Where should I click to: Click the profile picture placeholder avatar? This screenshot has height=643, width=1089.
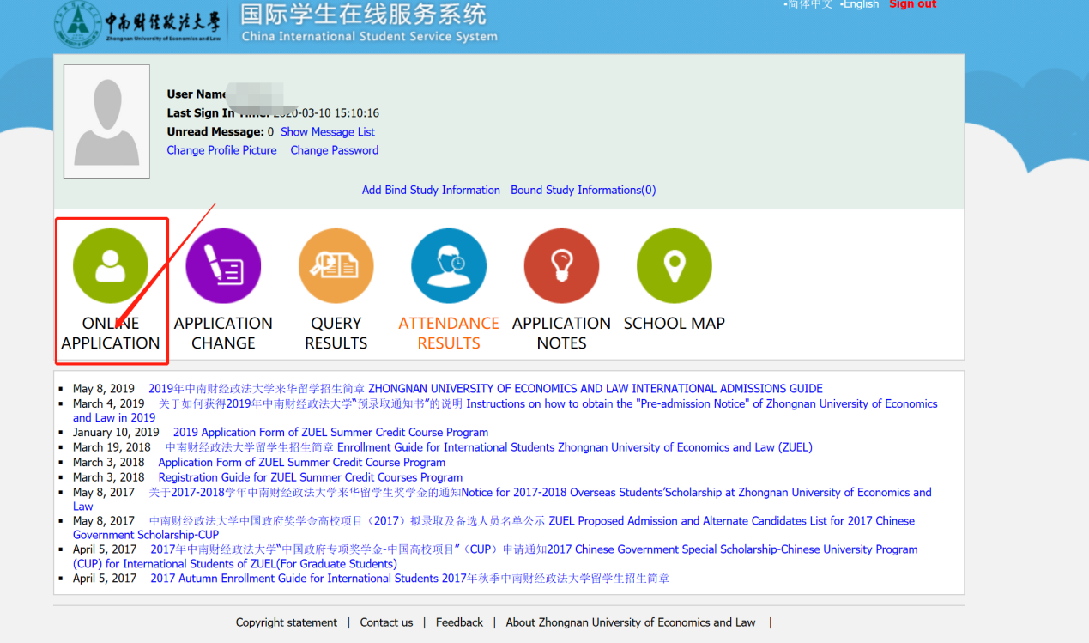pos(106,121)
